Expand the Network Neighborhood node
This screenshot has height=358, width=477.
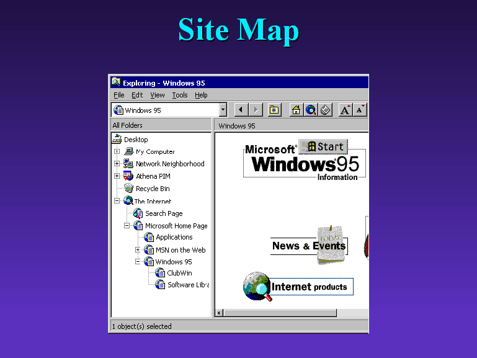(117, 164)
